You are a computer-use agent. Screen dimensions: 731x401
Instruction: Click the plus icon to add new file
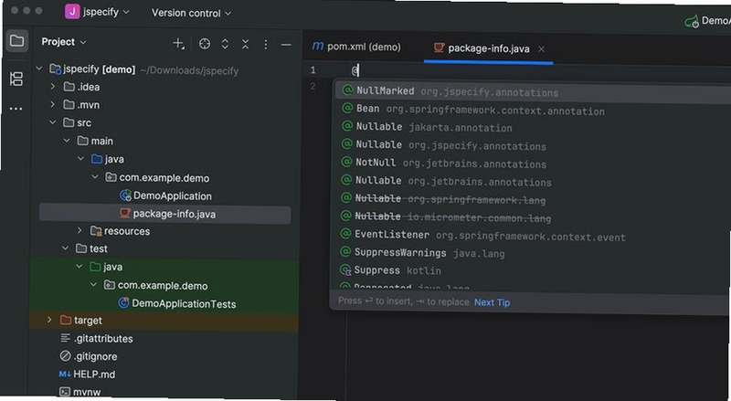click(x=178, y=44)
